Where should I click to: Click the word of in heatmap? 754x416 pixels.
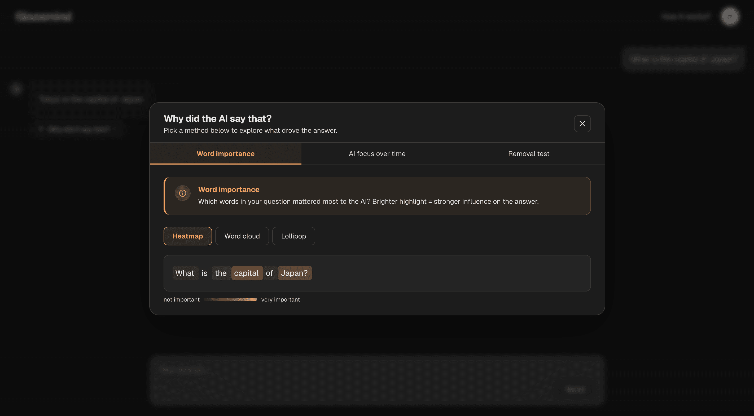point(269,273)
